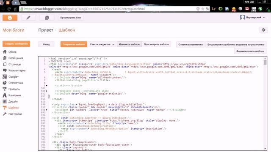
Task: Click the Прибыль trophy icon
Action: 5,89
